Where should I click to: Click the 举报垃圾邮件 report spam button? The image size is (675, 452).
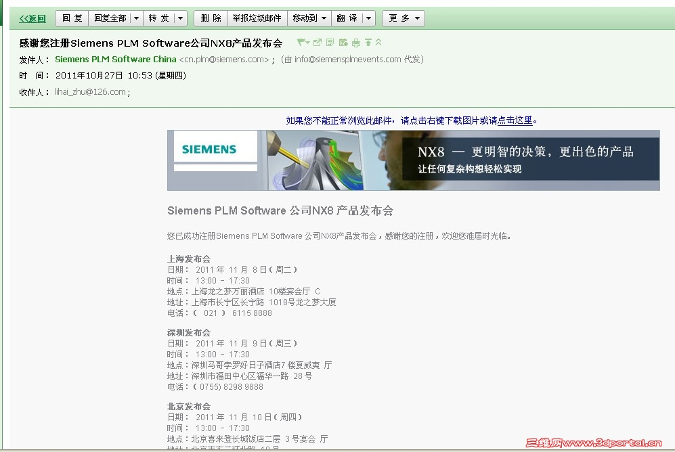[x=257, y=18]
